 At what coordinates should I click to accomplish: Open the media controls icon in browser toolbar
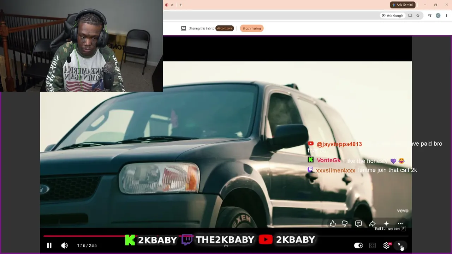pos(429,16)
